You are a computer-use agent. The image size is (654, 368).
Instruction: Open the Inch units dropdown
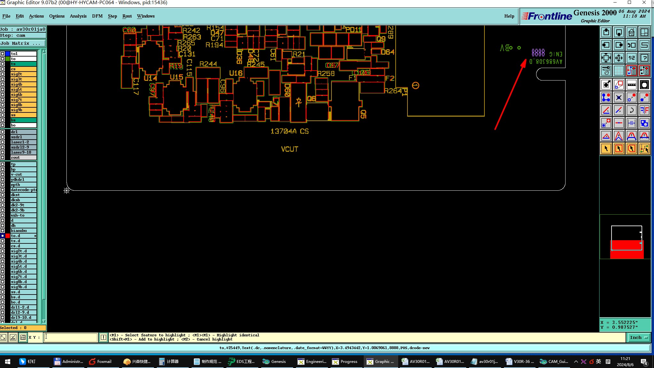coord(638,337)
